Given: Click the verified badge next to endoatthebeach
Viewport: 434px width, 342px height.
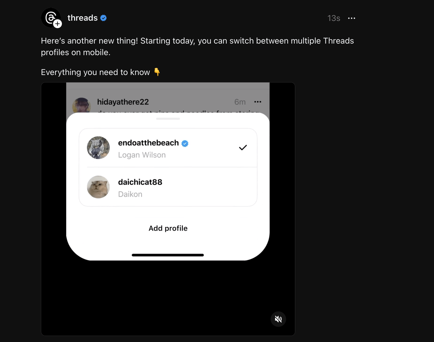Looking at the screenshot, I should (185, 143).
